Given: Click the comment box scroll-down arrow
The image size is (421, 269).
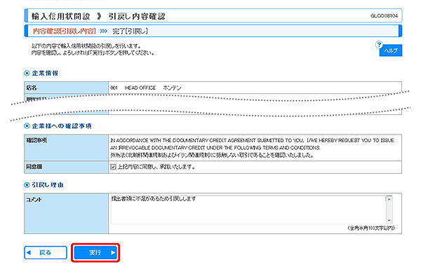Looking at the screenshot, I should [389, 221].
